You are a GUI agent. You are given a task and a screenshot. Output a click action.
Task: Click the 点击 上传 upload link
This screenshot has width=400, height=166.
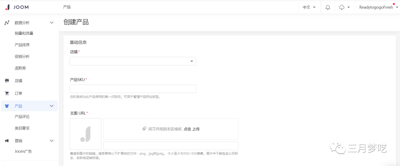pyautogui.click(x=191, y=129)
